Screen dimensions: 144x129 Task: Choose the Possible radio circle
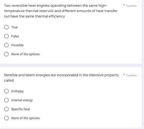[x=6, y=45]
